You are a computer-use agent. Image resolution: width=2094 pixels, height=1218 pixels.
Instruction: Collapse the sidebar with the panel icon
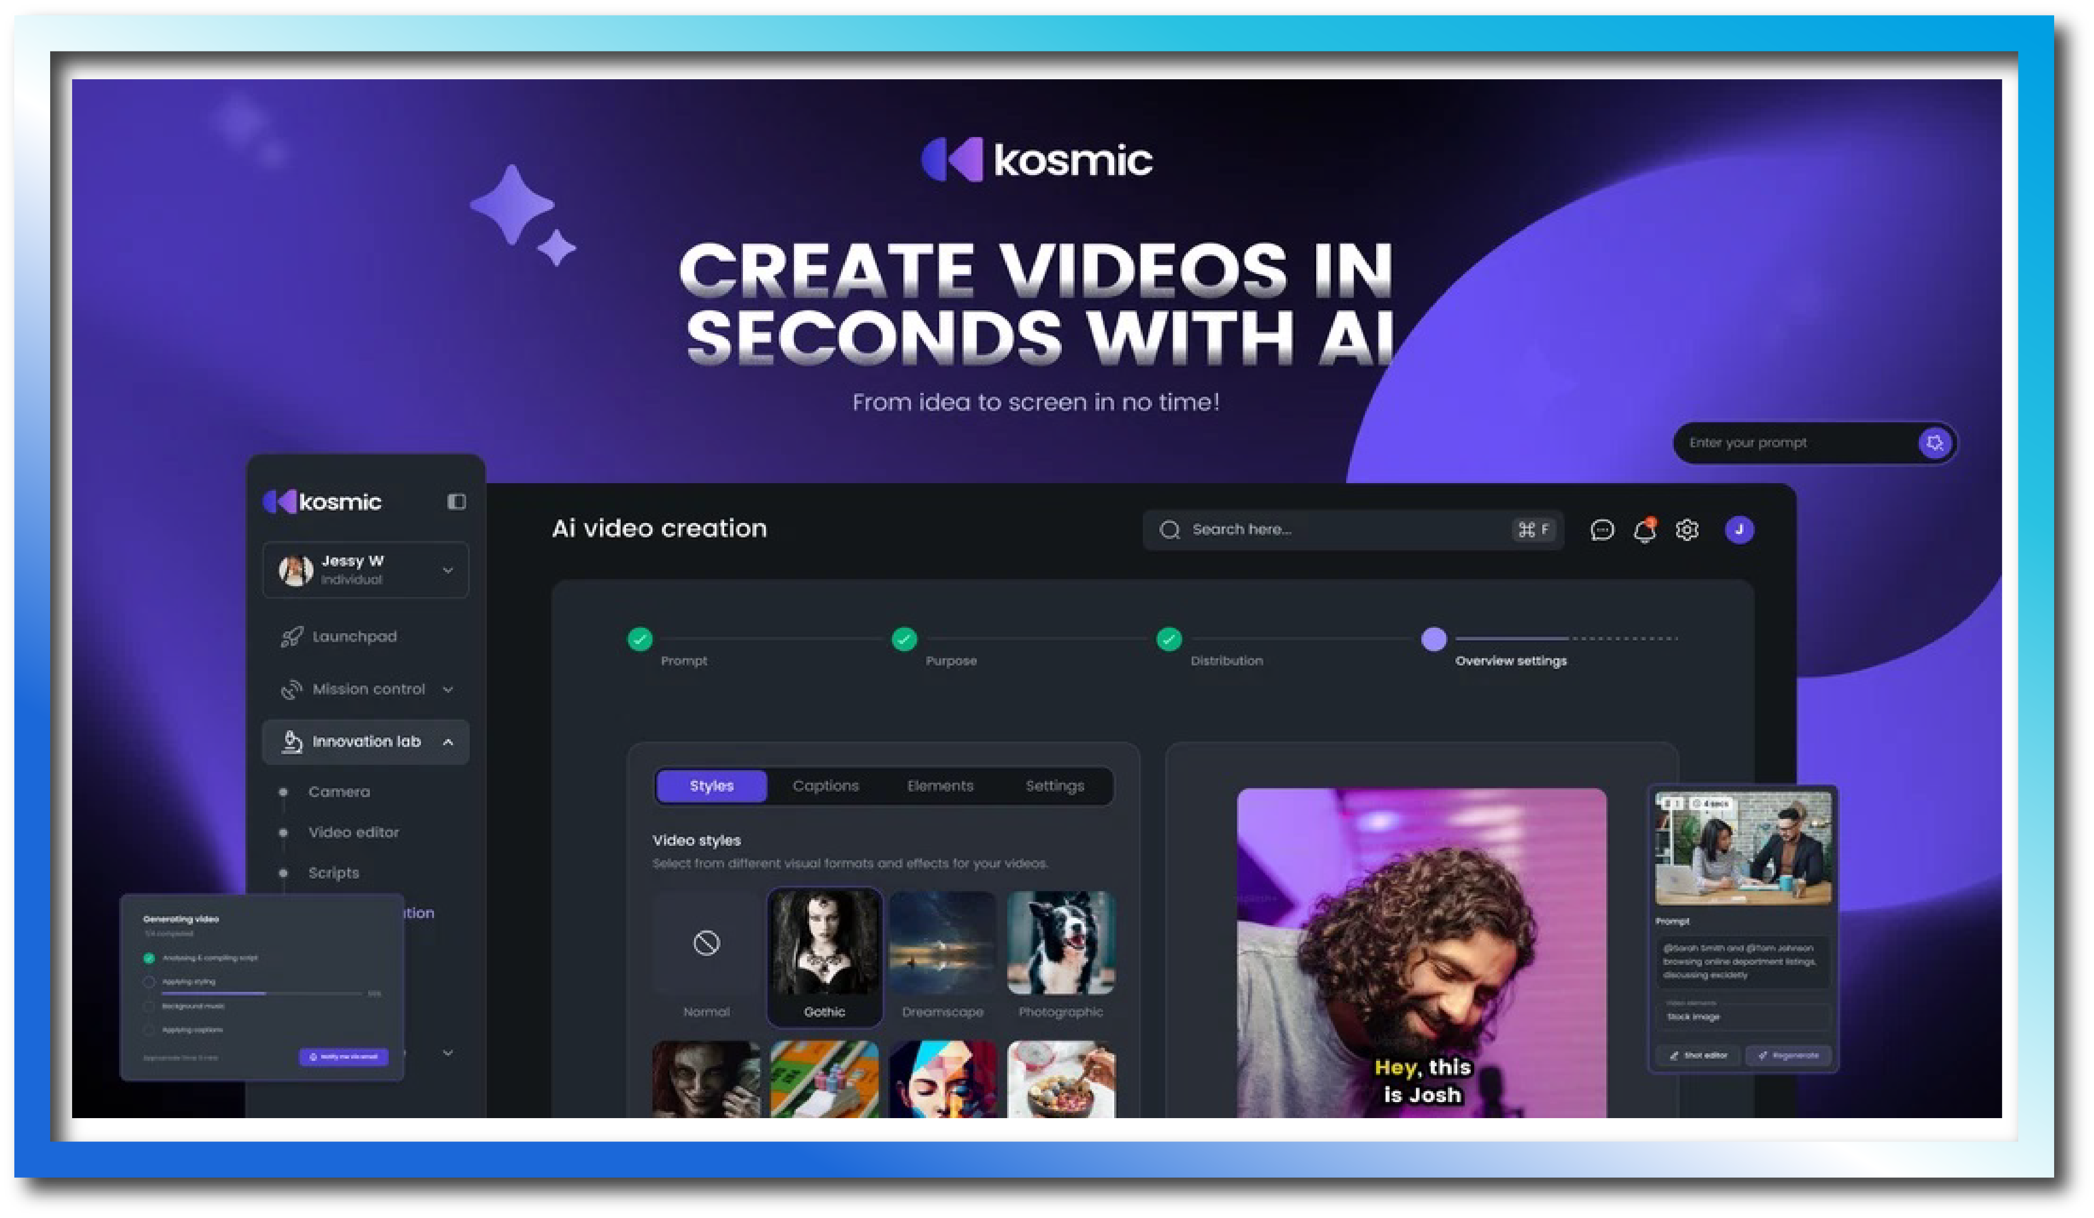click(456, 501)
